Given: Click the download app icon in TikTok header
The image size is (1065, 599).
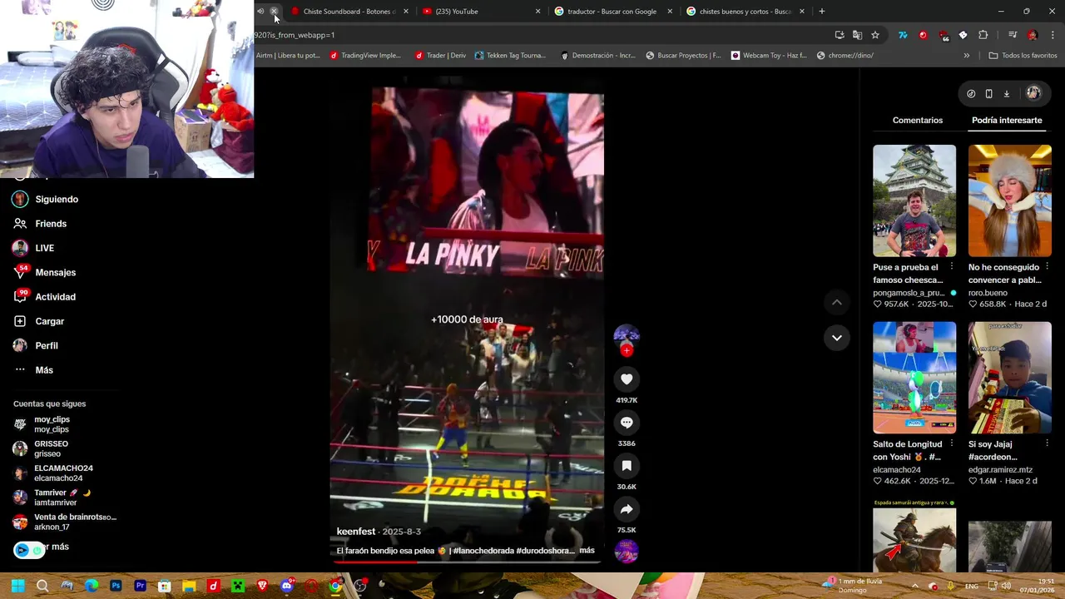Looking at the screenshot, I should coord(1006,93).
